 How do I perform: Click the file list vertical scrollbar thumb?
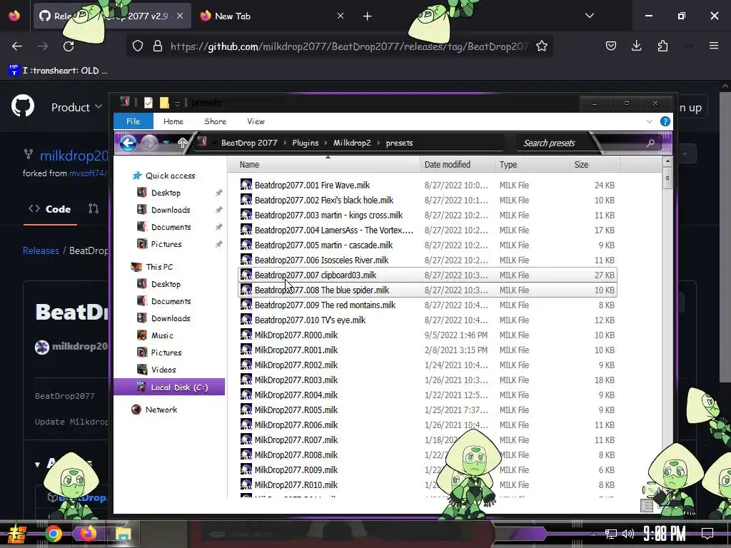click(667, 178)
